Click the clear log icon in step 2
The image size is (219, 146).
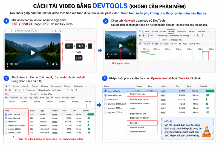(143, 36)
